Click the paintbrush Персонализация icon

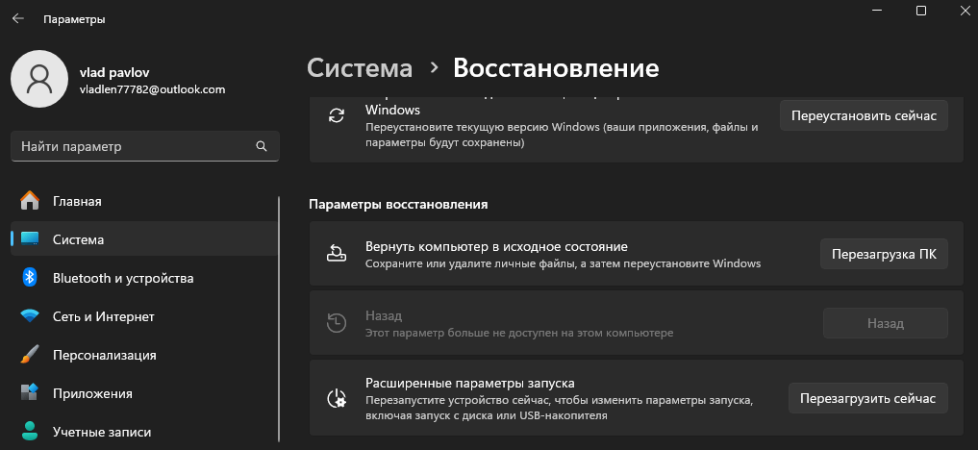point(30,355)
